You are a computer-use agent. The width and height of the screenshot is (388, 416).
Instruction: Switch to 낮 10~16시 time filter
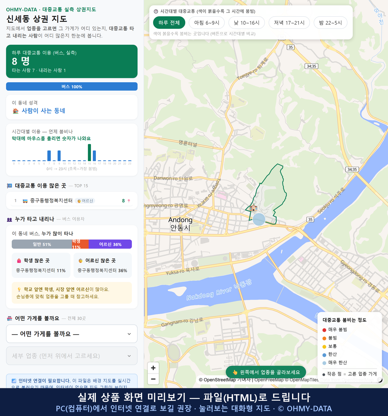[x=247, y=23]
